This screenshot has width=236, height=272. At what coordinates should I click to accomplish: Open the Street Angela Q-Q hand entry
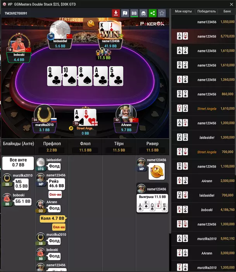[203, 108]
